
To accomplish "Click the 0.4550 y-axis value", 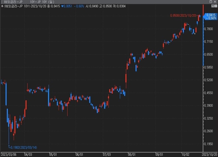I will pos(208,93).
